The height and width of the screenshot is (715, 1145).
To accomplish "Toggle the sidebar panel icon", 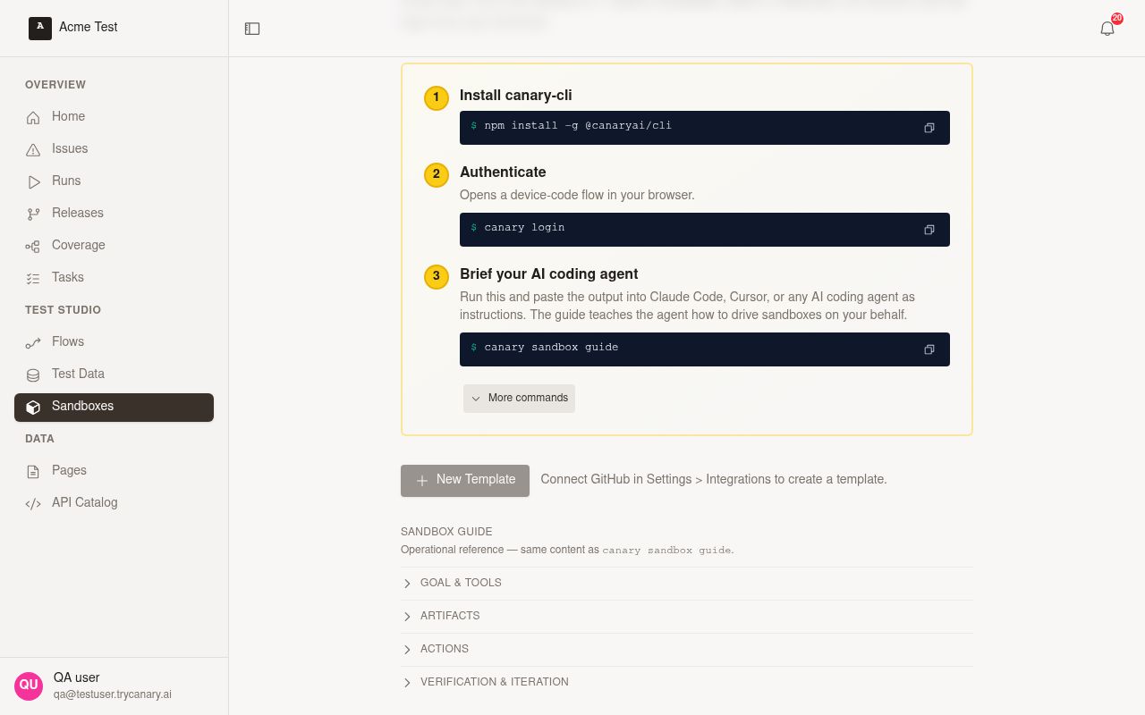I will (x=252, y=29).
